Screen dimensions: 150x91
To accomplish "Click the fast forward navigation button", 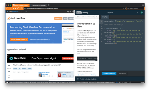I will point(15,8).
